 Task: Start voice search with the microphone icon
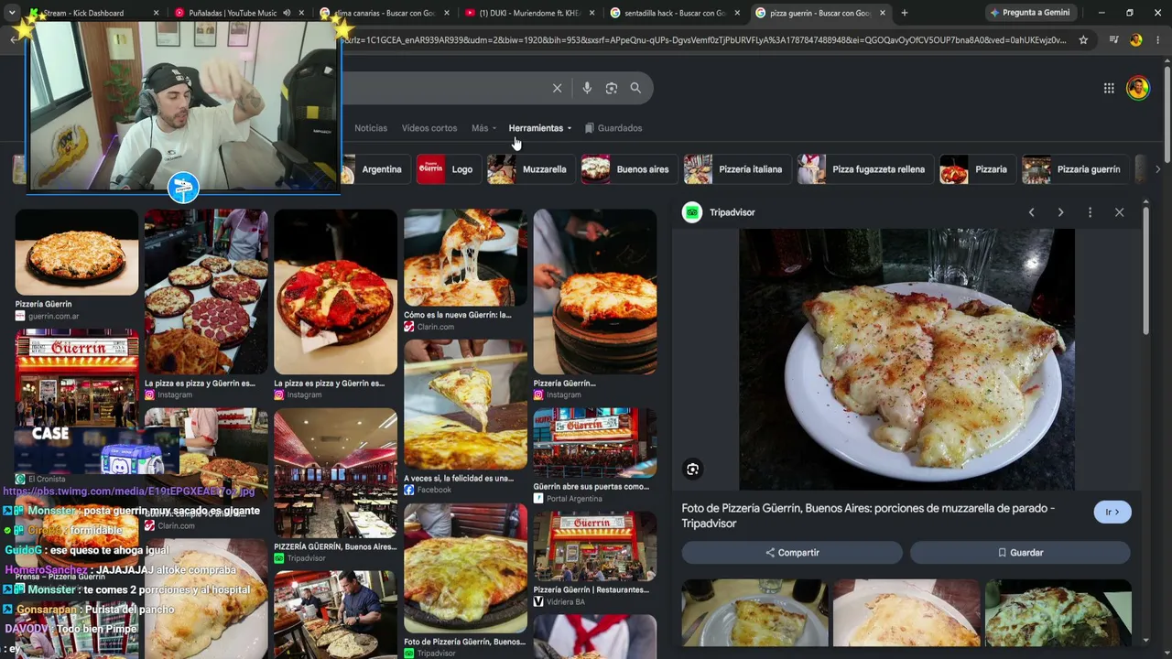coord(587,88)
